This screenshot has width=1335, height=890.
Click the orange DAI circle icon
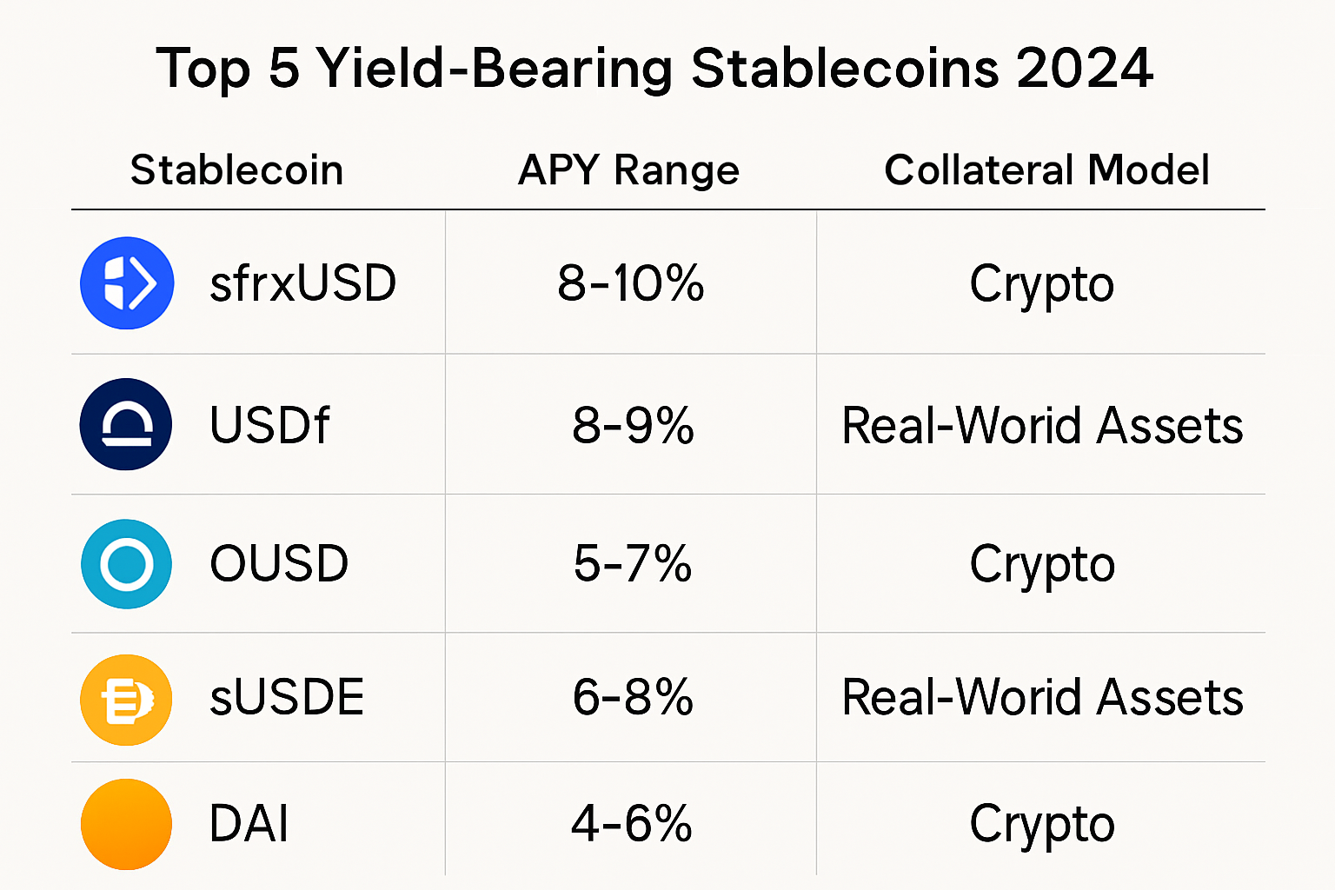point(126,824)
